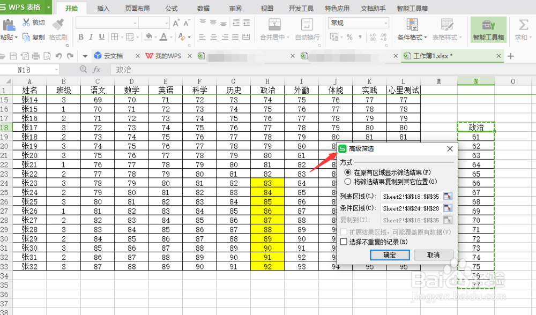Open the 常规 number format dropdown
This screenshot has height=315, width=536.
pos(358,24)
